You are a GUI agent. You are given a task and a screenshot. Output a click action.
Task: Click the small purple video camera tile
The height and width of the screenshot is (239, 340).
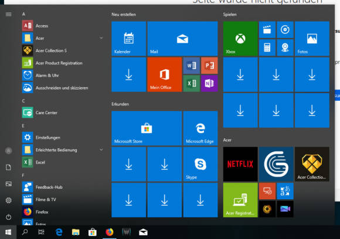point(285,209)
